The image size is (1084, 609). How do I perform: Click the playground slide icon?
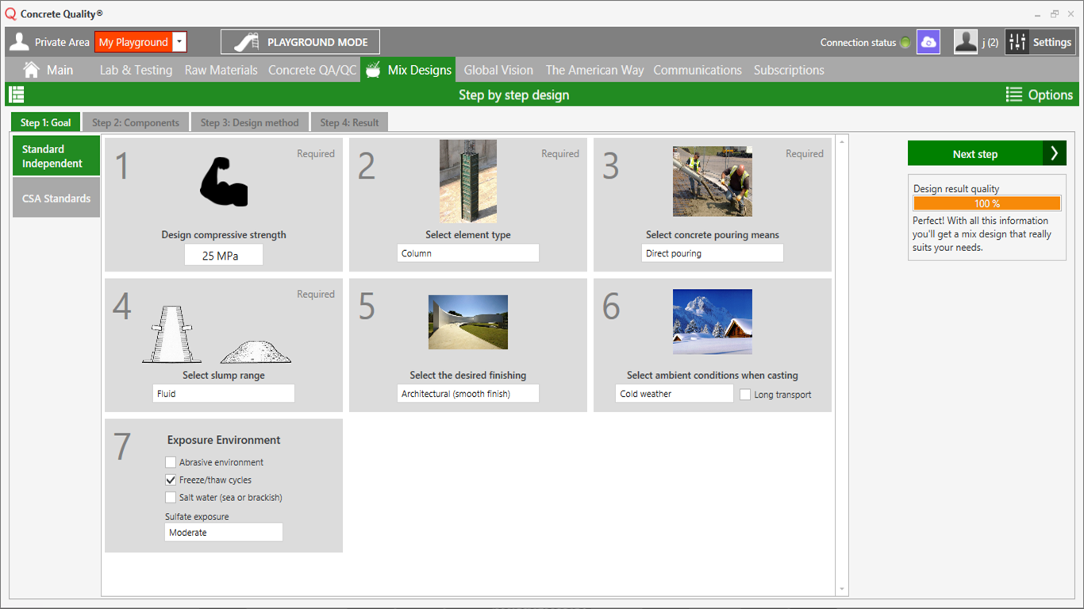point(247,42)
